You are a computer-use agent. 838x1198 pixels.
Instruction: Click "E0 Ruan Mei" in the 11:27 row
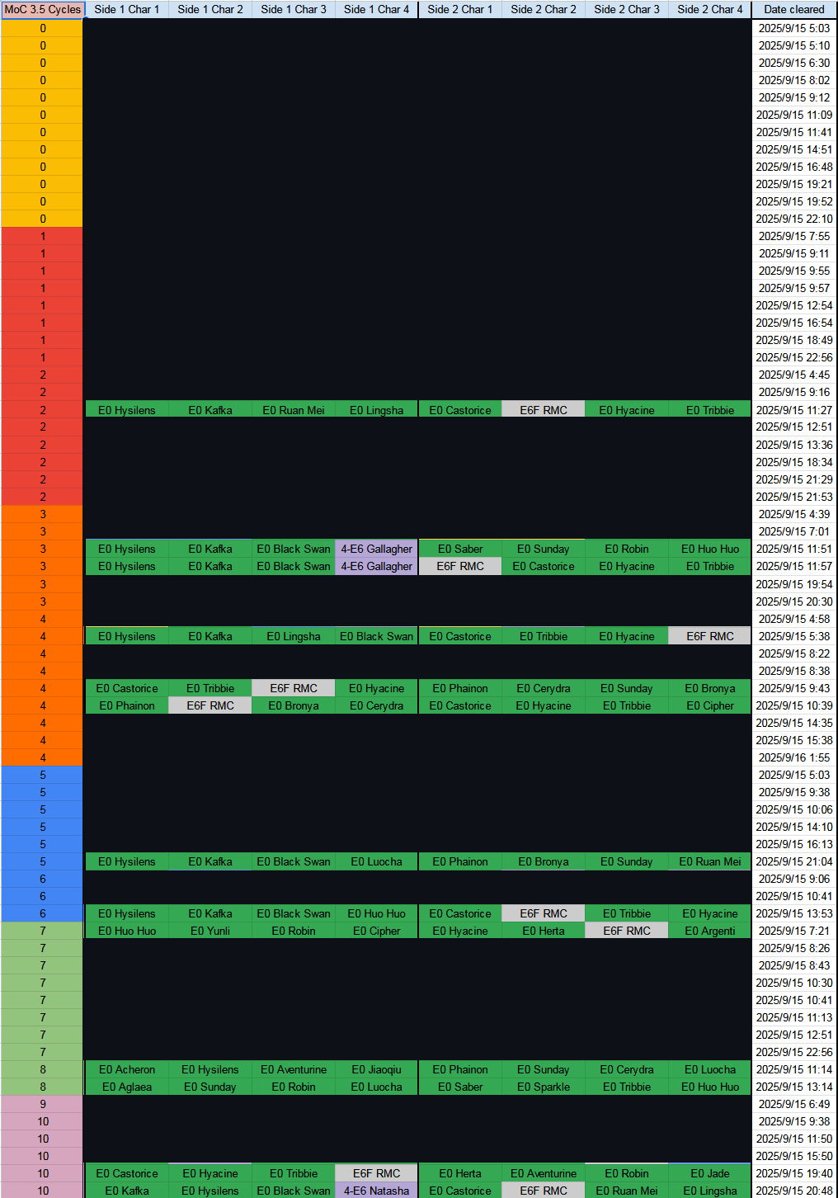pos(294,410)
